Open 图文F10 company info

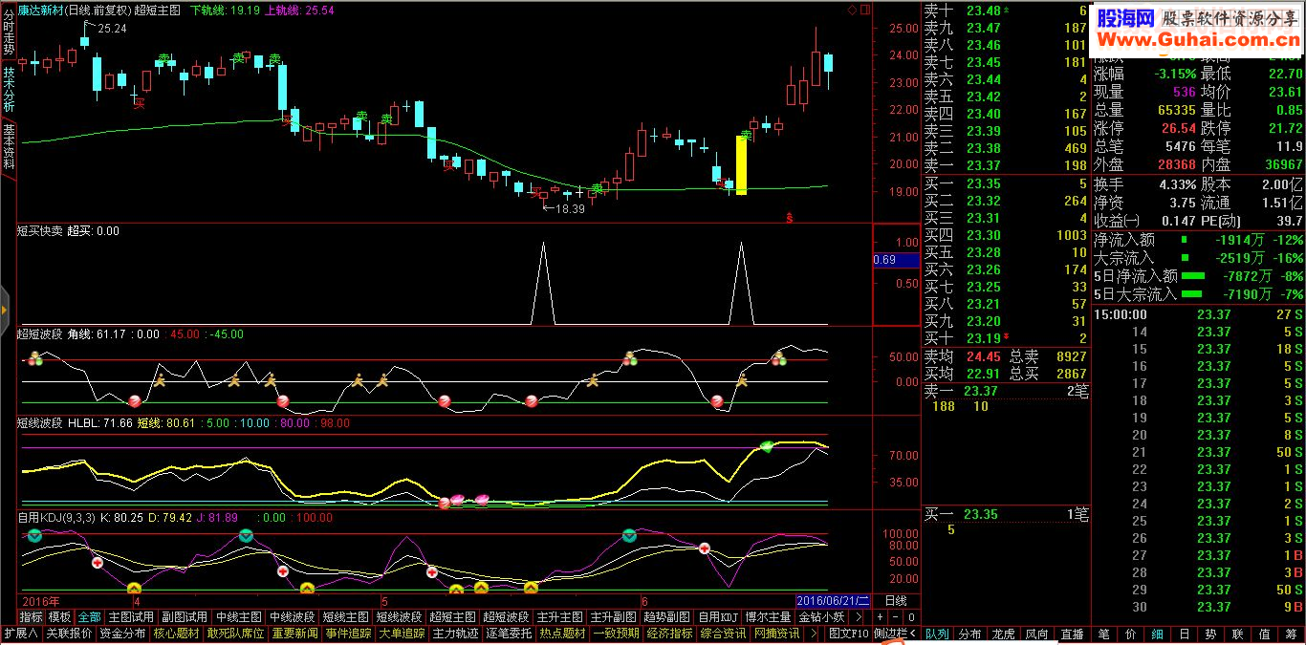pyautogui.click(x=848, y=633)
